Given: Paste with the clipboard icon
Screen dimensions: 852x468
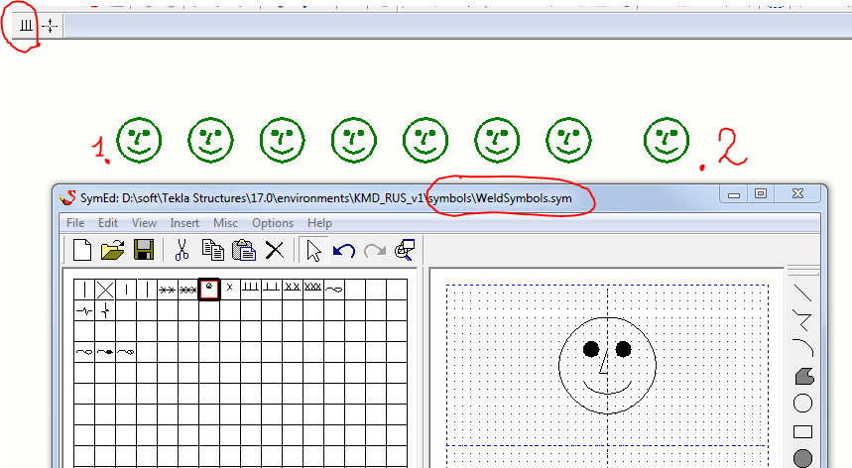Looking at the screenshot, I should (x=244, y=250).
